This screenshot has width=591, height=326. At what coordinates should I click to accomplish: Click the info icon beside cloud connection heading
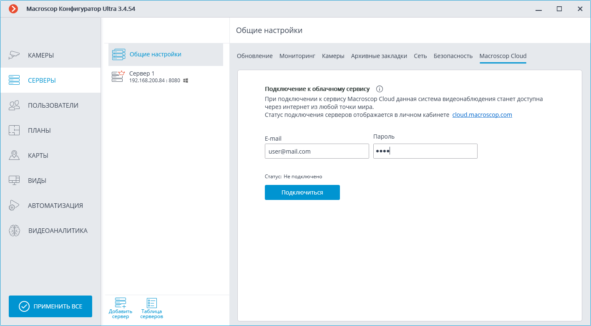tap(380, 89)
